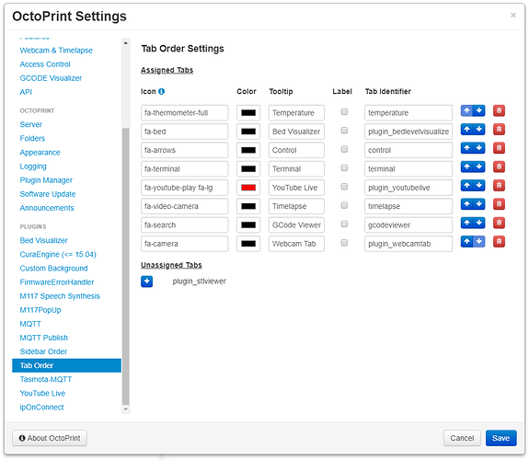
Task: Click the sidebar scrollbar up arrow
Action: (125, 43)
